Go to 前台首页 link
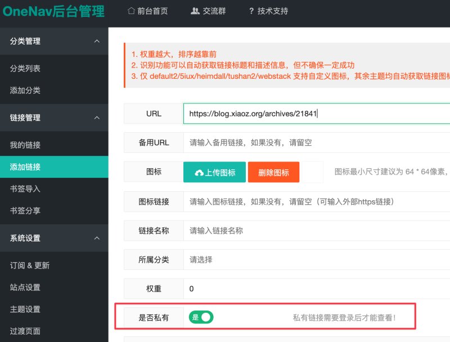This screenshot has height=342, width=450. pyautogui.click(x=147, y=11)
